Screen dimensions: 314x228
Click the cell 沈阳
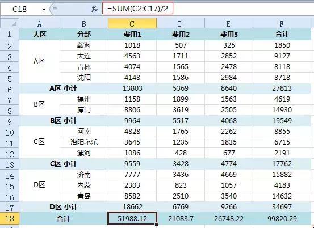[84, 78]
